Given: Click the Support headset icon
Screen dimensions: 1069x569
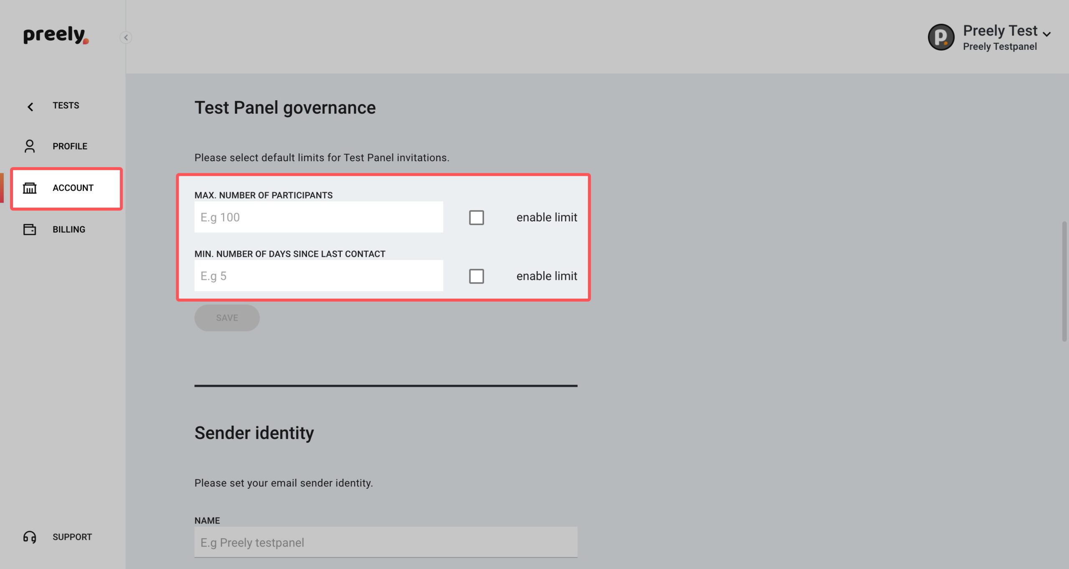Looking at the screenshot, I should 30,537.
